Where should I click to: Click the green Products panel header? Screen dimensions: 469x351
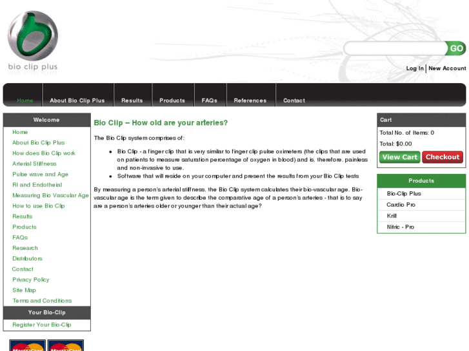tap(421, 181)
